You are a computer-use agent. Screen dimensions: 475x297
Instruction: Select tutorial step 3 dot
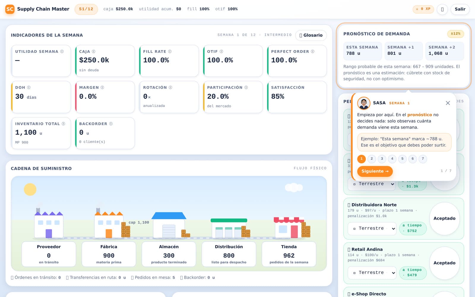coord(382,159)
